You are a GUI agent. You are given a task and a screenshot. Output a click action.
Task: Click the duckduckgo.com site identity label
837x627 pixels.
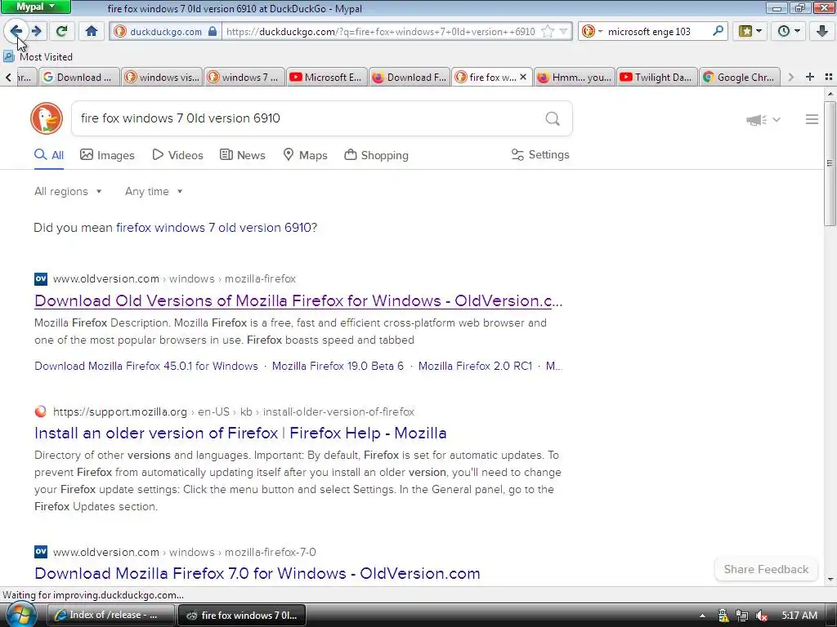click(x=165, y=32)
